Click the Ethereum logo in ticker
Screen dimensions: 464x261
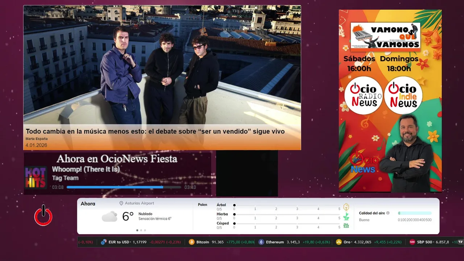(261, 242)
